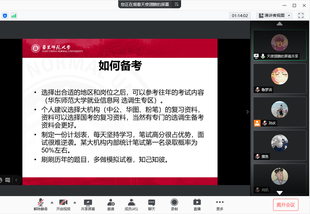Select 鲁梦洁's participant video tile
This screenshot has width=310, height=214.
pyautogui.click(x=280, y=78)
